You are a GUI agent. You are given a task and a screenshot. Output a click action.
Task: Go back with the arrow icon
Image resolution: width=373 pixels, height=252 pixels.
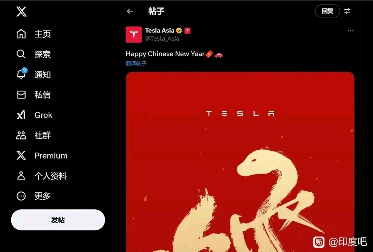(x=130, y=11)
